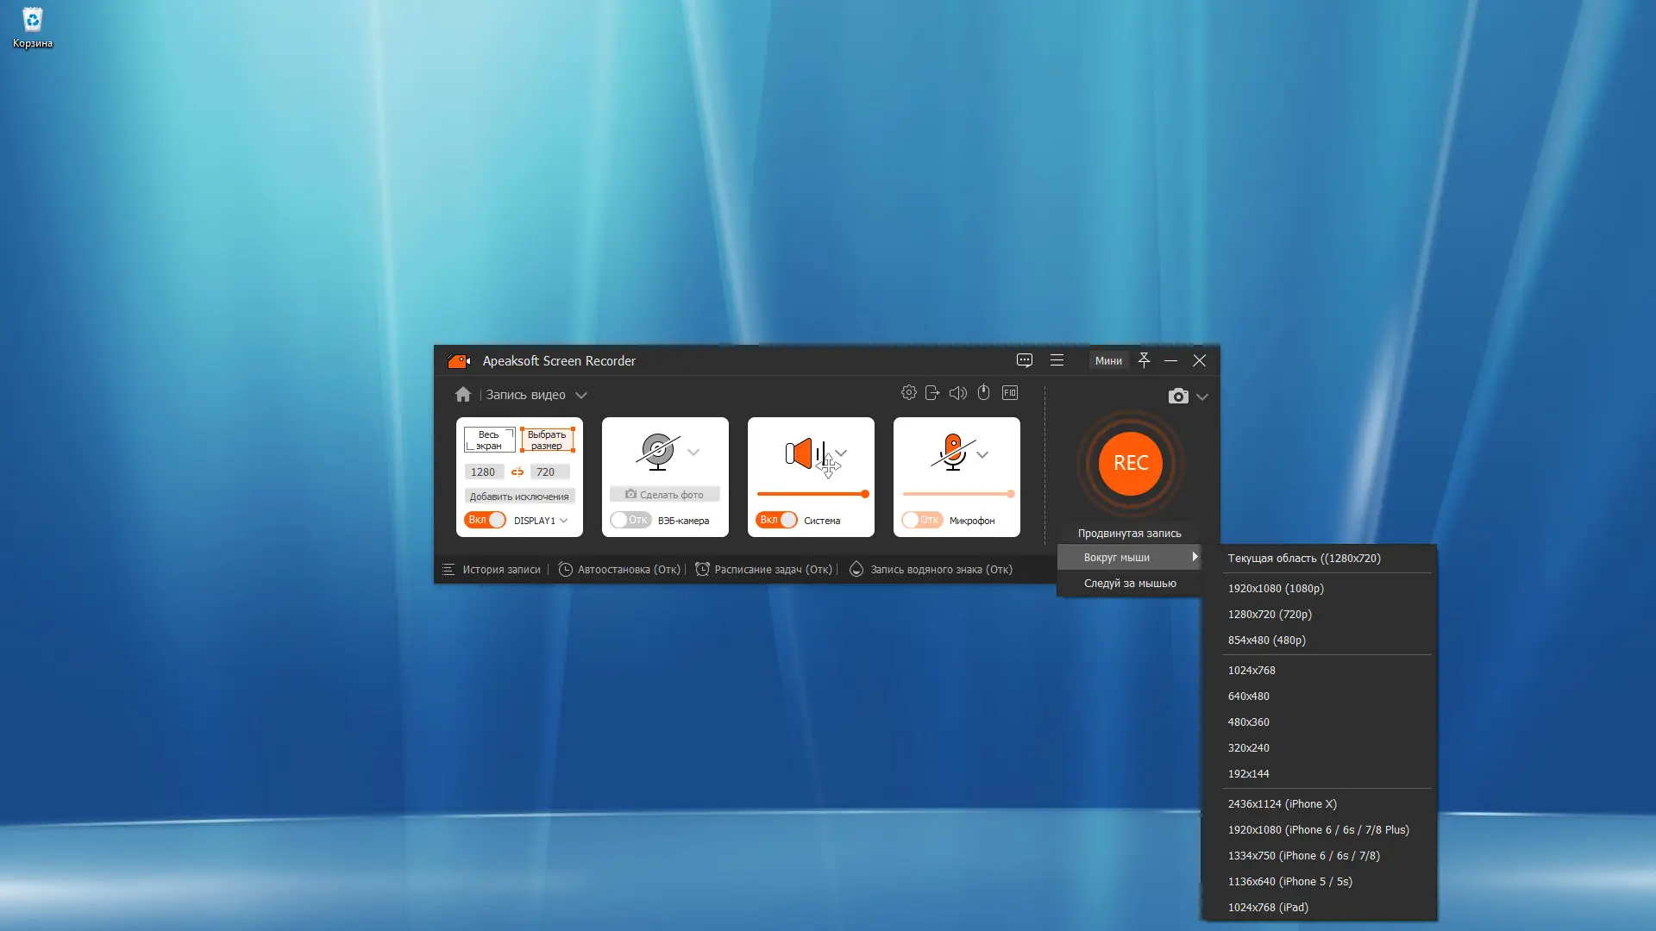This screenshot has height=931, width=1656.
Task: Open settings gear icon in toolbar
Action: click(908, 393)
